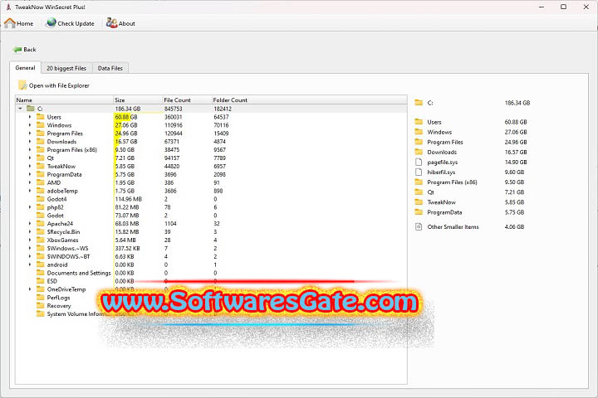Click the XboxGames folder icon
Viewport: 598px width, 398px height.
[41, 240]
